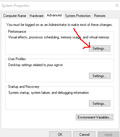Image resolution: width=120 pixels, height=137 pixels.
Task: Select the Advanced tab
Action: [54, 15]
